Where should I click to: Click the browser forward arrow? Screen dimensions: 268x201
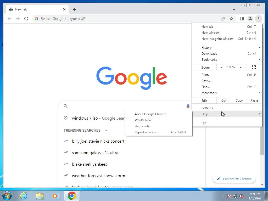[x=18, y=19]
